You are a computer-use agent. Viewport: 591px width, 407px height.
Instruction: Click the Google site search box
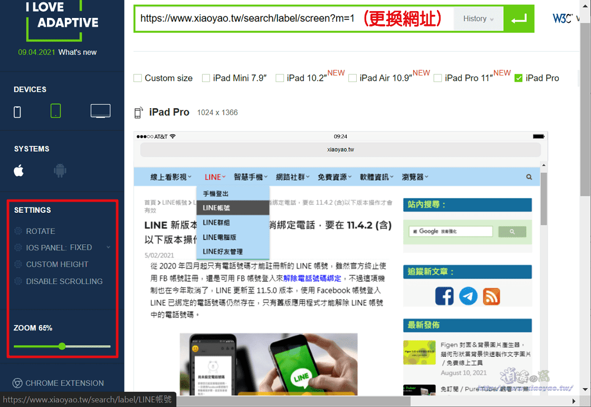[x=451, y=231]
